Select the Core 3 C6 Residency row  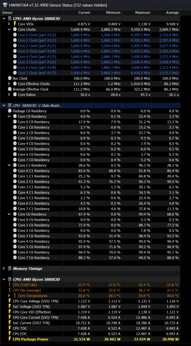click(x=90, y=236)
